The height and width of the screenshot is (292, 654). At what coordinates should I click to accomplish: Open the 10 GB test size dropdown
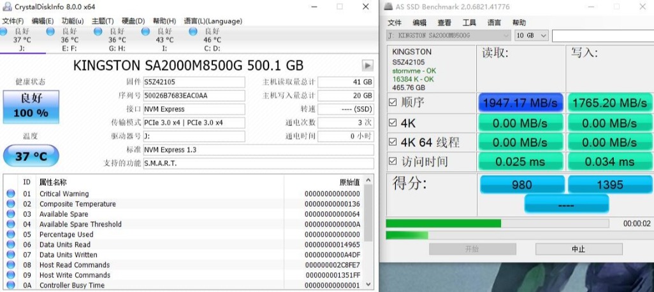tap(532, 36)
